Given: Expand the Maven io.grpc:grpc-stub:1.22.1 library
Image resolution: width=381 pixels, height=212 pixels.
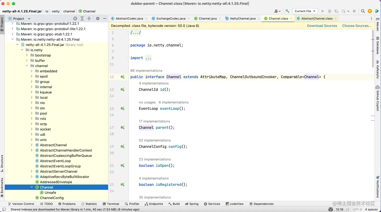Looking at the screenshot, I should pyautogui.click(x=12, y=34).
